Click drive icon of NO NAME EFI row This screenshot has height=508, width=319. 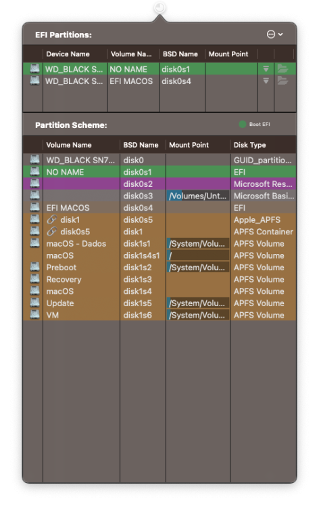[34, 68]
